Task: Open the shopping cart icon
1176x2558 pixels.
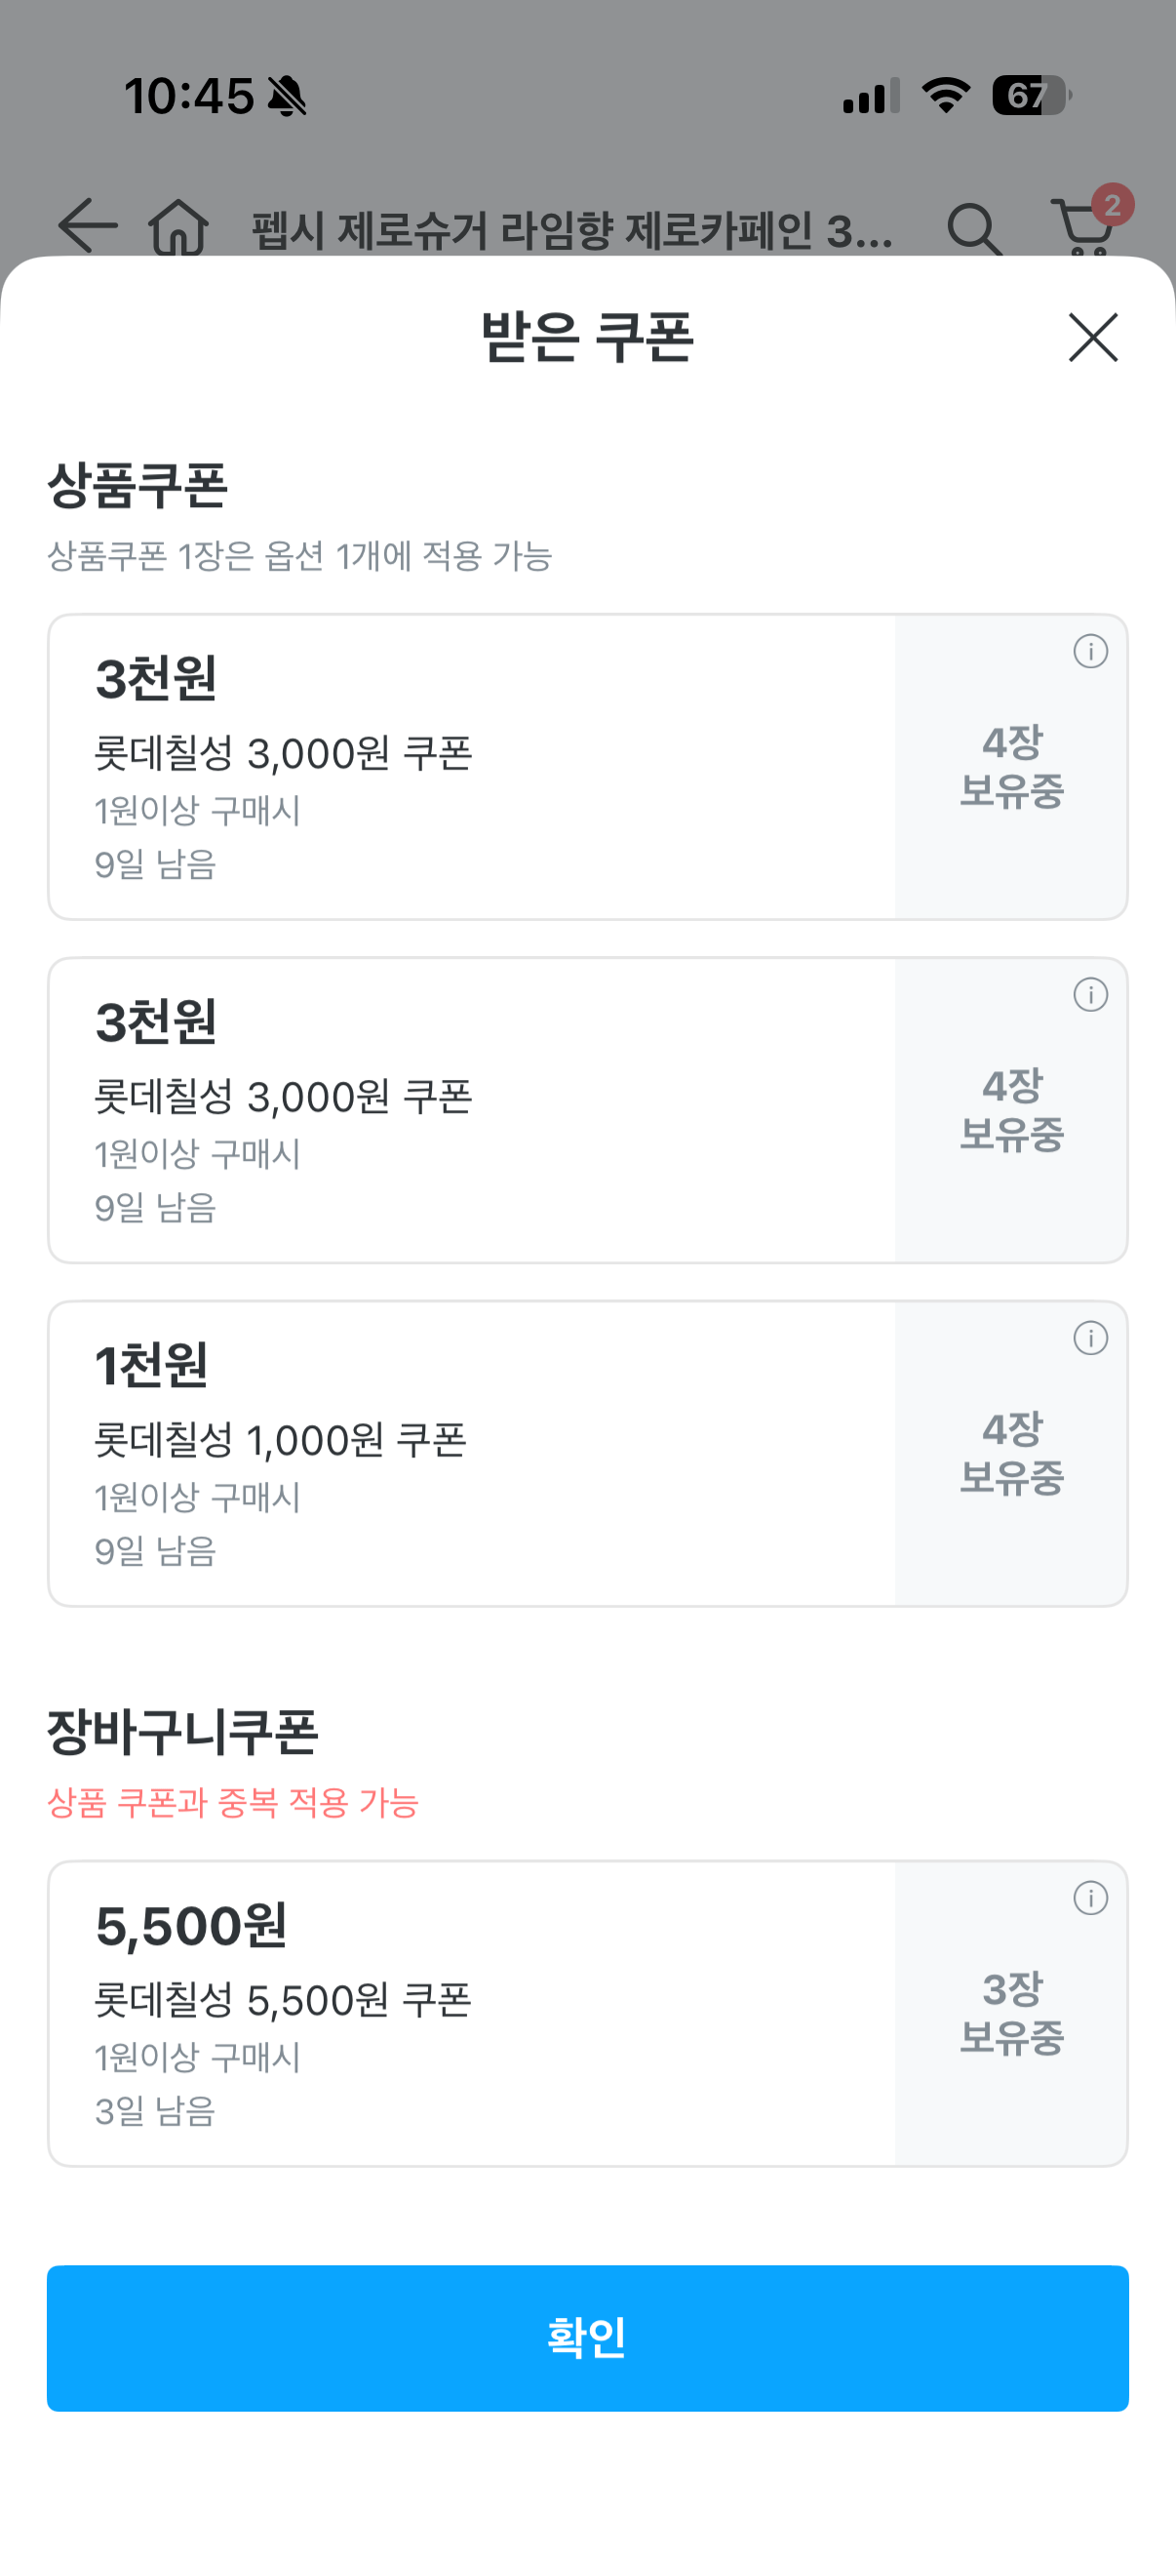Action: [1081, 228]
